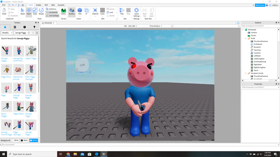Viewport: 280px width, 157px height.
Task: Click the Group button
Action: tap(111, 9)
